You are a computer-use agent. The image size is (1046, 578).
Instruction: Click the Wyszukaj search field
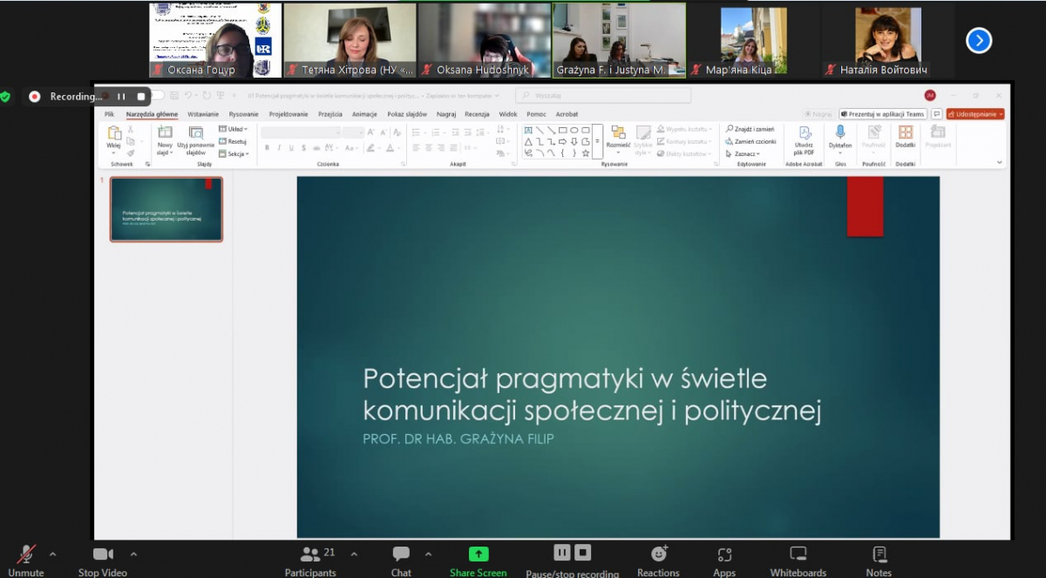pos(603,96)
